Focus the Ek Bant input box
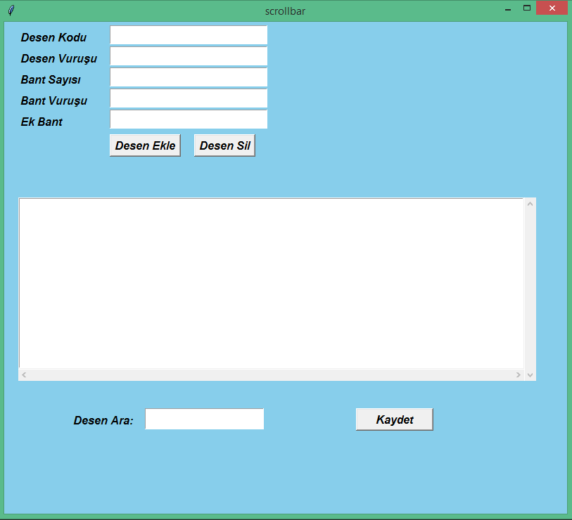Viewport: 572px width, 520px height. pos(189,119)
